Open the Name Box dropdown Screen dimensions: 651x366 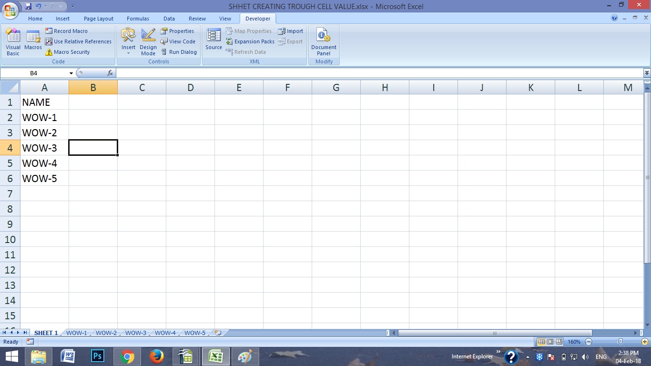pyautogui.click(x=71, y=73)
